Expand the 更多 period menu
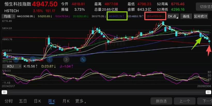The width and height of the screenshot is (212, 106). 81,101
